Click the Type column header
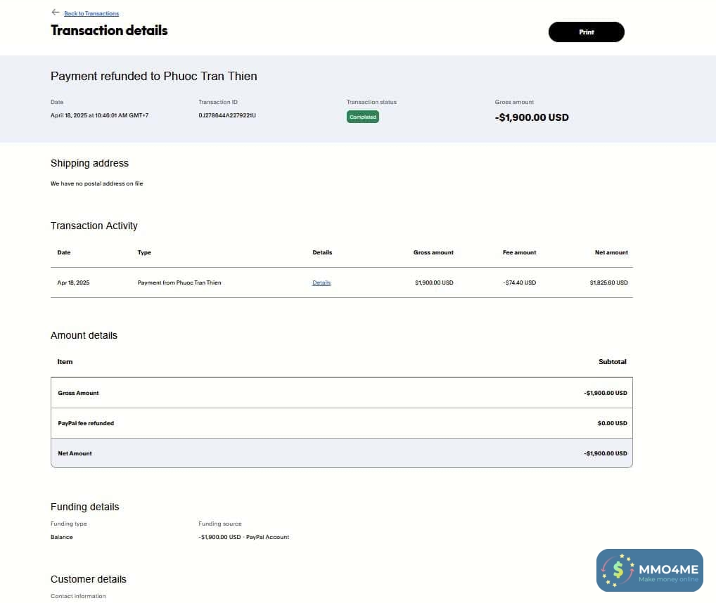 click(144, 252)
